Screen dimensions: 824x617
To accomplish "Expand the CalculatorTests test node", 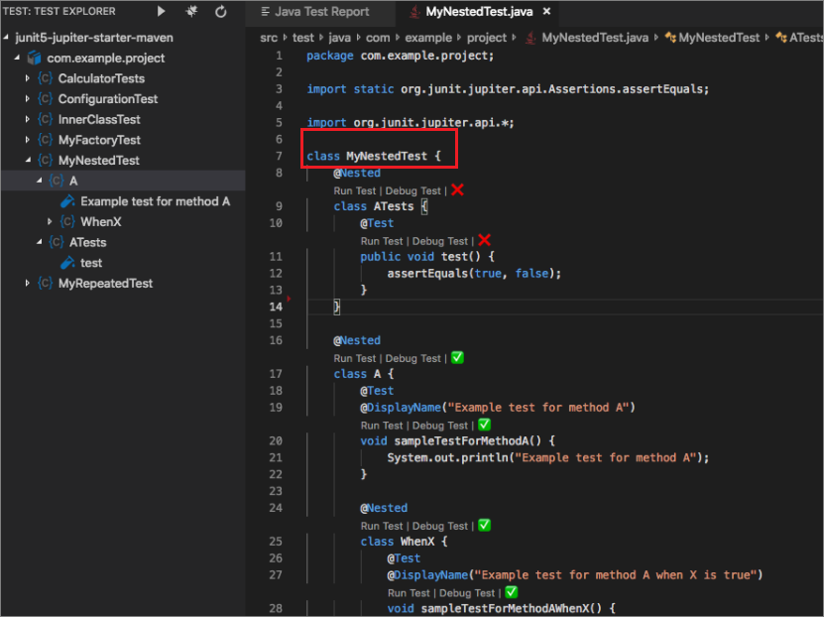I will (28, 77).
